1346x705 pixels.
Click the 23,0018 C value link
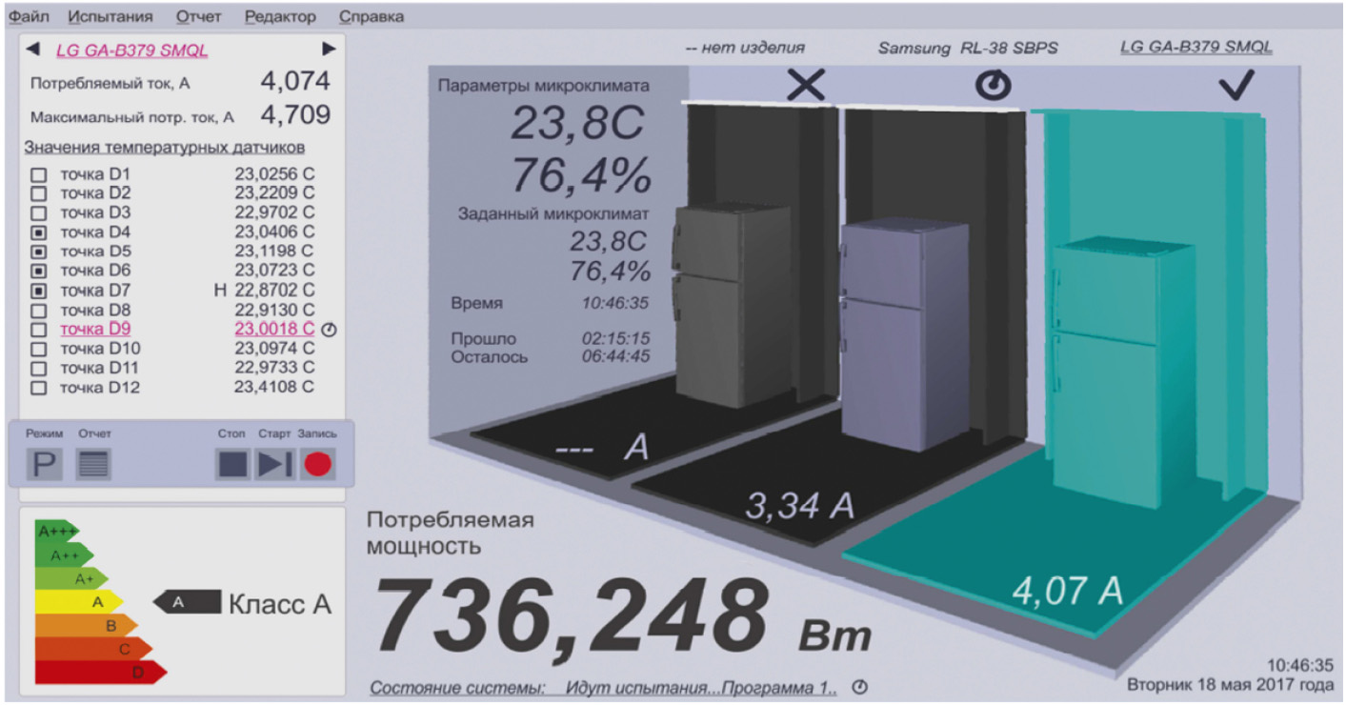click(274, 330)
